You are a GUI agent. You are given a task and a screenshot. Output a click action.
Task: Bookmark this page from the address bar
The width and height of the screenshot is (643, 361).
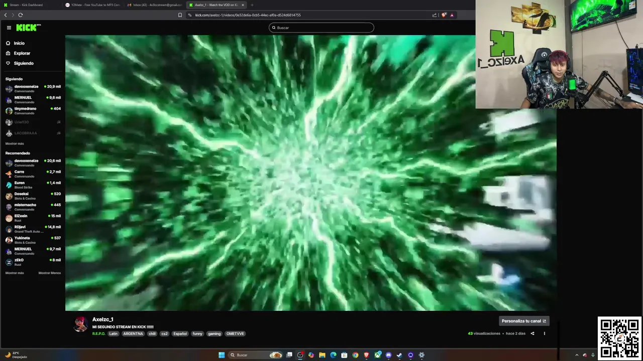coord(180,15)
